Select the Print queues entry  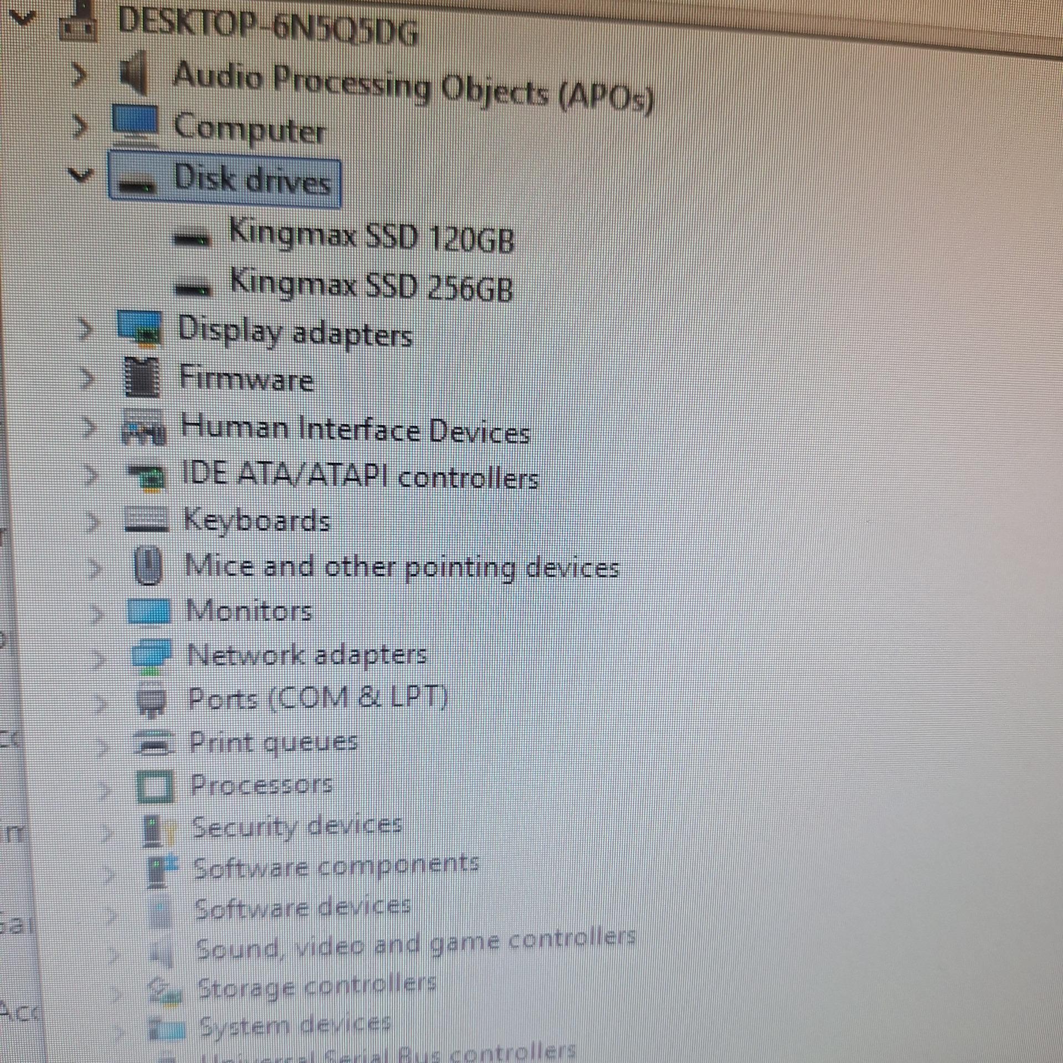pos(274,742)
